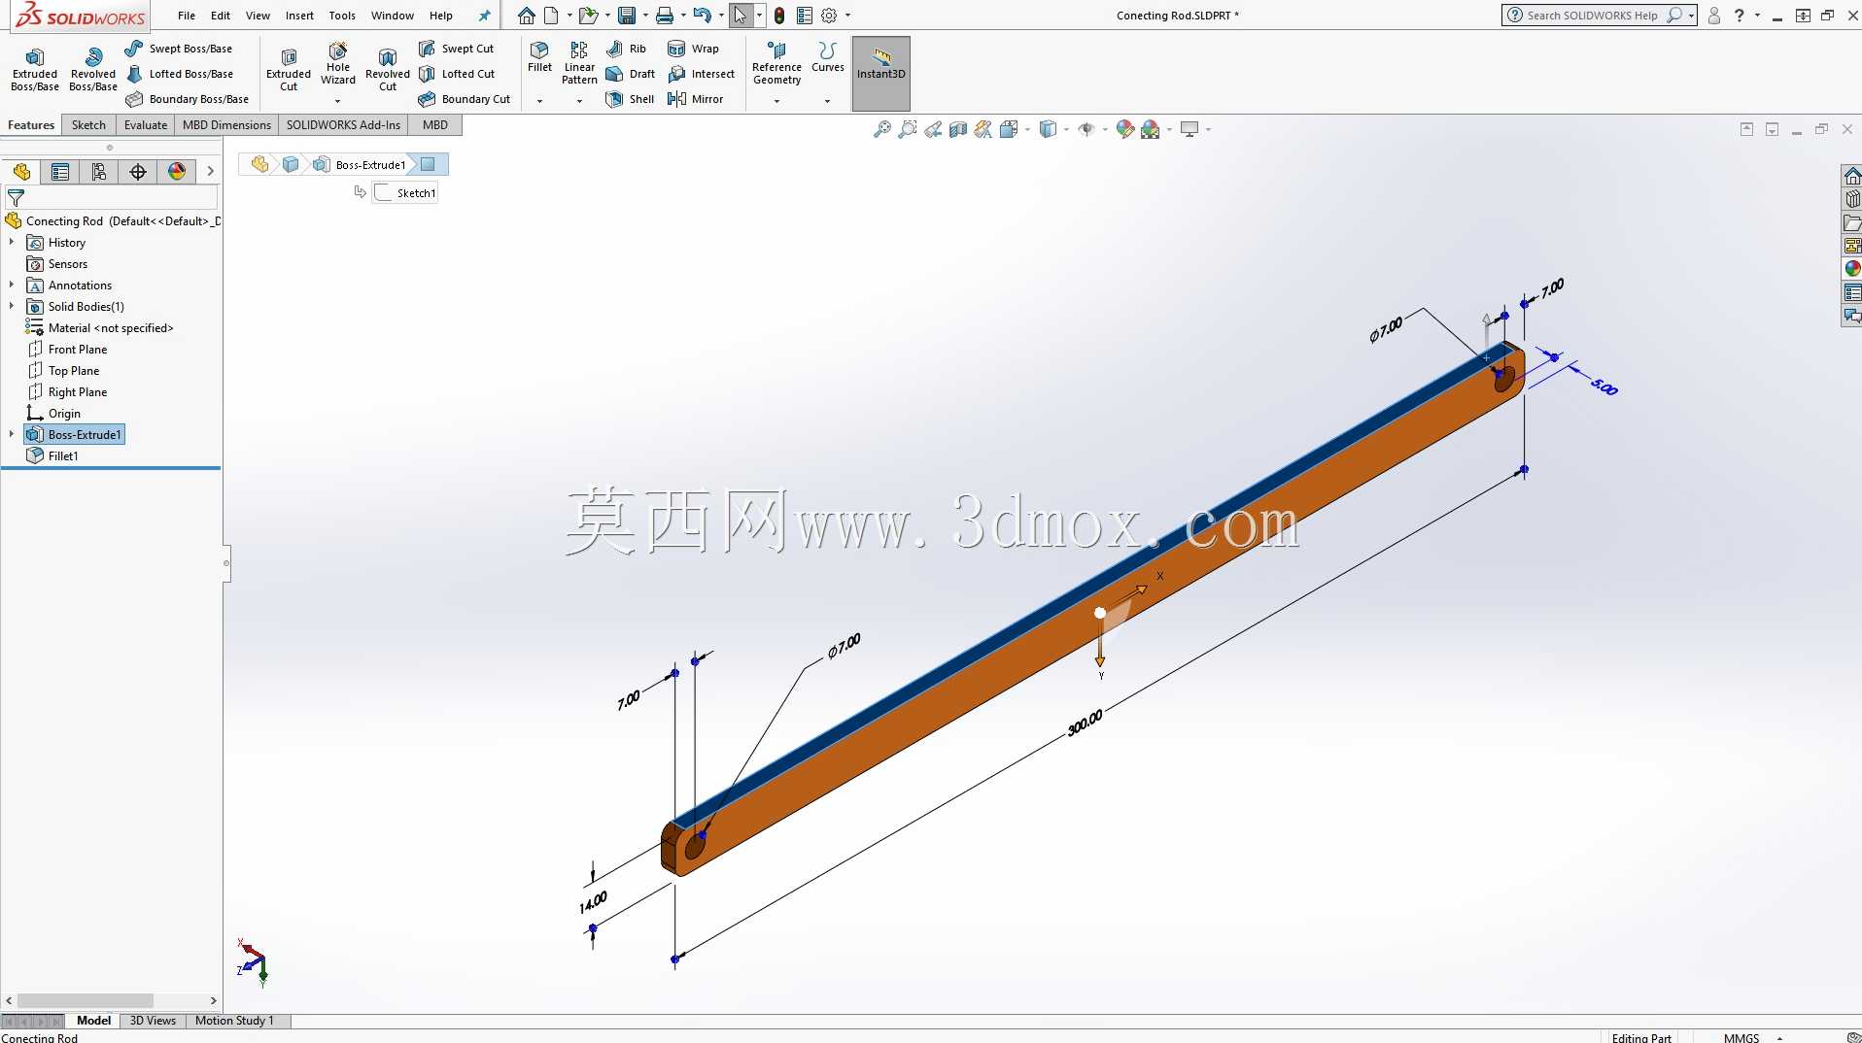Select the Fillet tool
This screenshot has width=1862, height=1043.
(x=539, y=56)
